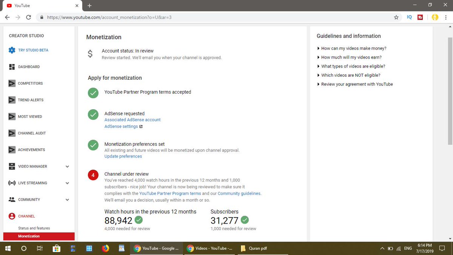The width and height of the screenshot is (453, 255).
Task: Click the external link icon beside AdSense settings
Action: tap(141, 127)
